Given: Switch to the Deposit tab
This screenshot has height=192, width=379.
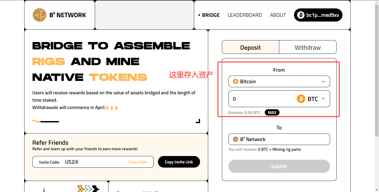Looking at the screenshot, I should coord(250,48).
